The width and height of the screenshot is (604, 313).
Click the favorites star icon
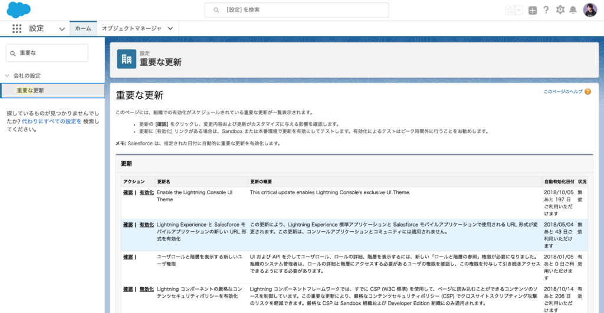510,11
